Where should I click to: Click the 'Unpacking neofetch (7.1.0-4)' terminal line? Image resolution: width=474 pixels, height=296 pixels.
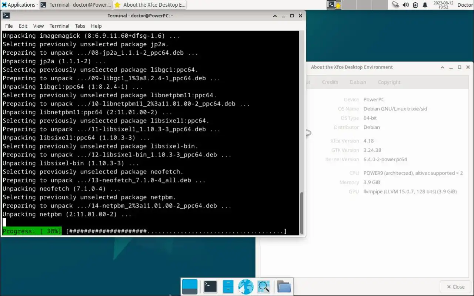pos(61,189)
